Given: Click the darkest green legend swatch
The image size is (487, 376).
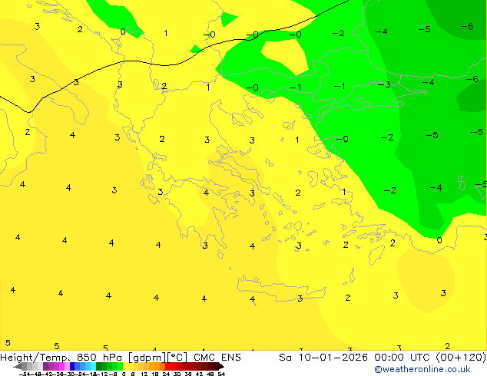Looking at the screenshot, I should pos(99,366).
